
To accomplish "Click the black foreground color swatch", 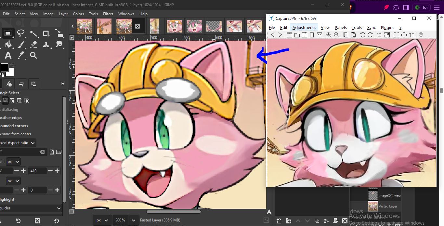I will pyautogui.click(x=4, y=67).
